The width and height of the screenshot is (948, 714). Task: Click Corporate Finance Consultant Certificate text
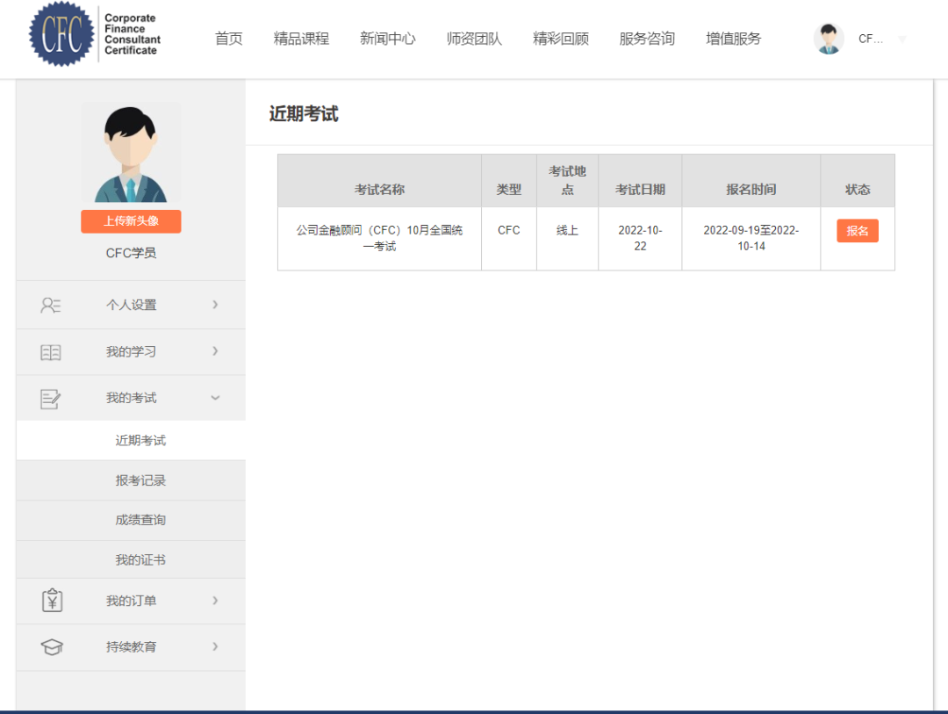[x=133, y=34]
